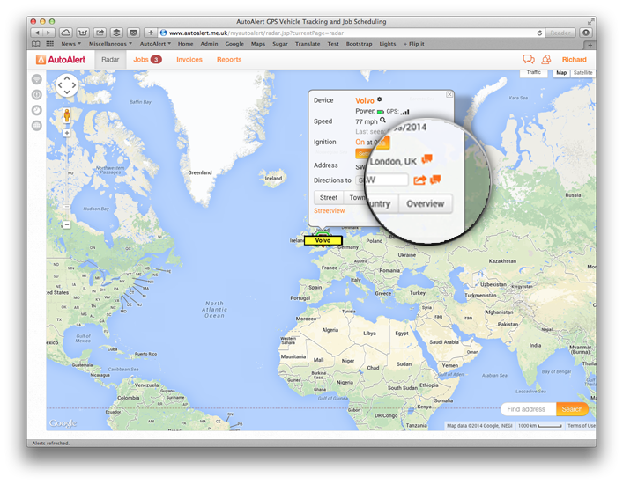Click the Pocket extension icon
This screenshot has height=484, width=623.
(x=134, y=33)
